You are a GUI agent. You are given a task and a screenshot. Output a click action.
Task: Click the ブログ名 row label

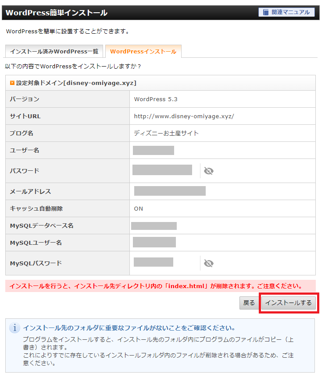point(21,133)
